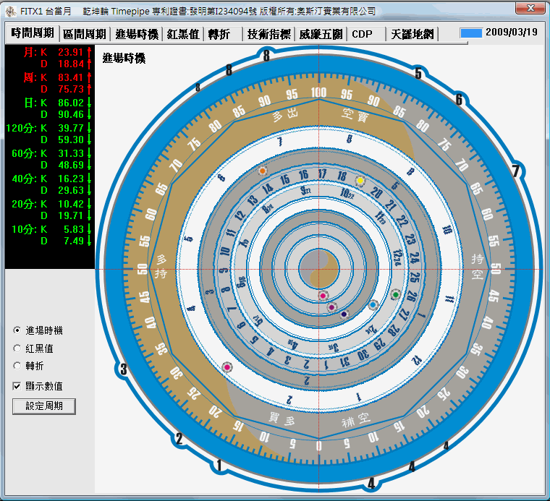Click the 買多 zone label
Viewport: 550px width, 501px height.
coord(282,419)
